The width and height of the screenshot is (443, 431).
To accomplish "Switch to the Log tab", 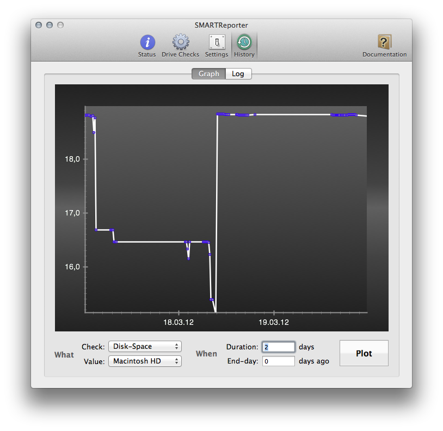I will (238, 73).
